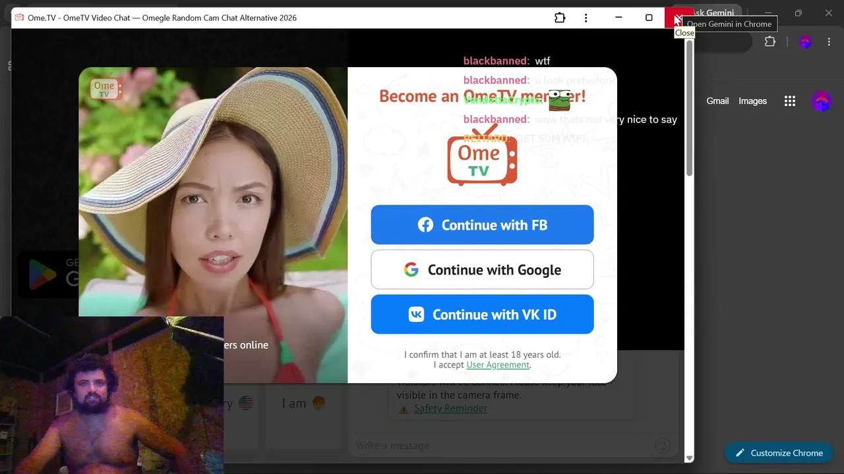Open the OmeTV window extensions puzzle icon

(560, 18)
